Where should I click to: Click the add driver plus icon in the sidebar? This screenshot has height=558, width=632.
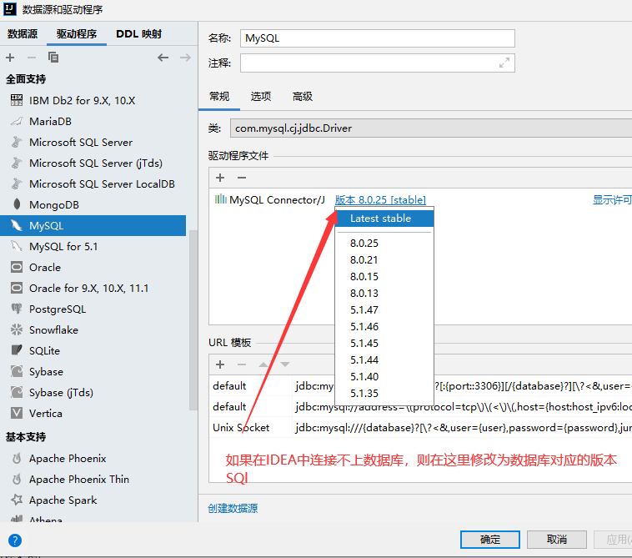tap(10, 58)
